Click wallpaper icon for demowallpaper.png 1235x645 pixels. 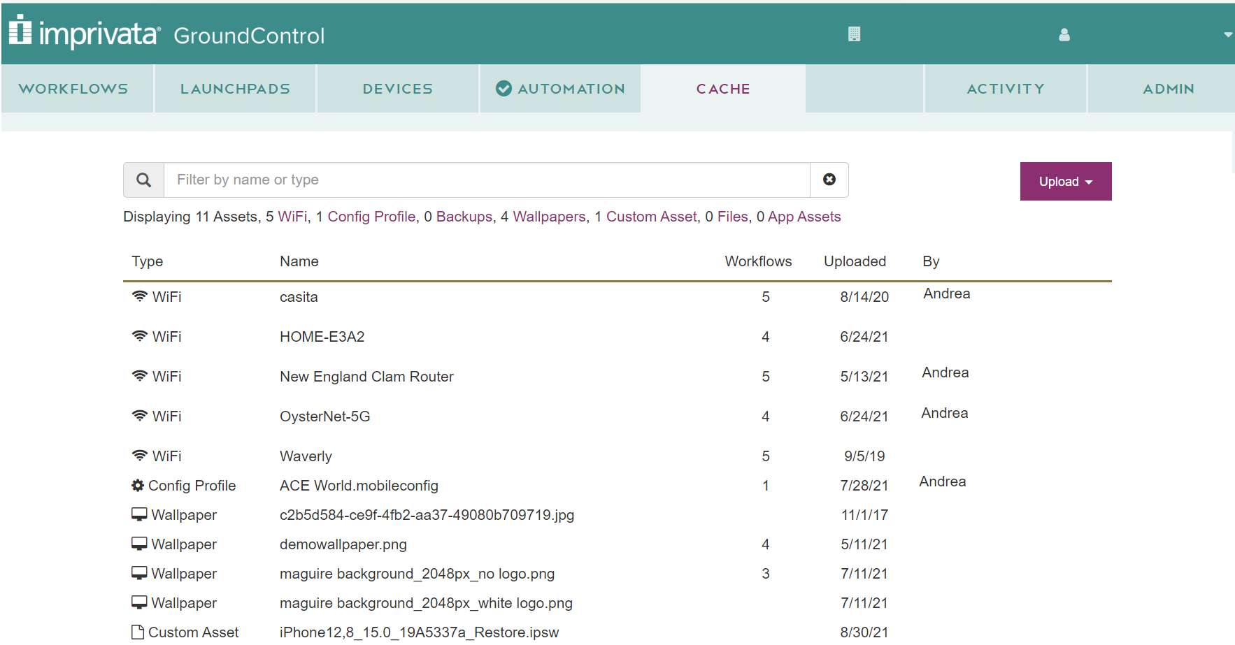[139, 544]
